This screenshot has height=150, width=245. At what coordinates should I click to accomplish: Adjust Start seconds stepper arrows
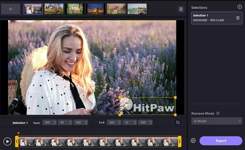tap(71, 122)
